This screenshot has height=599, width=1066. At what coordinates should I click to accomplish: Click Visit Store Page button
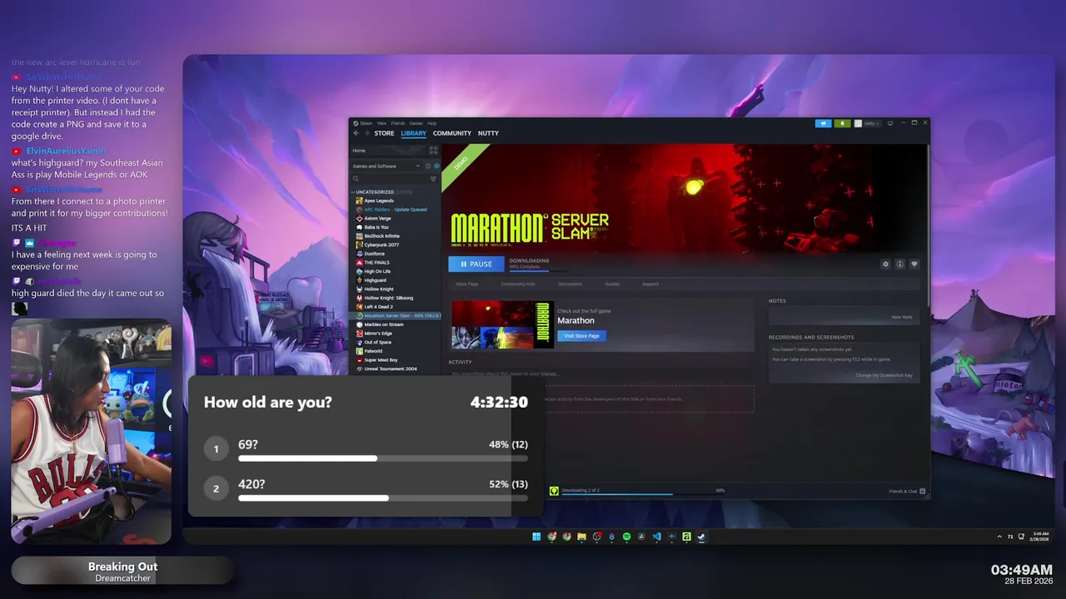point(581,336)
